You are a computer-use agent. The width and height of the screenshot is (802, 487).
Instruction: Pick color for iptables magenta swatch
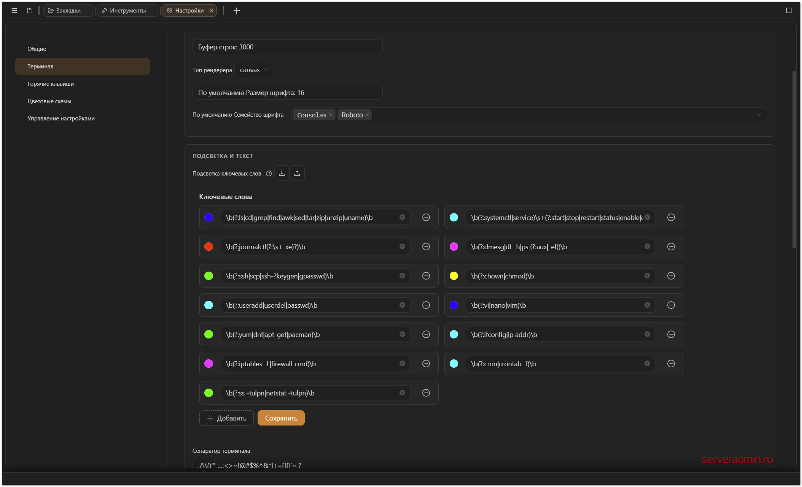(x=208, y=364)
